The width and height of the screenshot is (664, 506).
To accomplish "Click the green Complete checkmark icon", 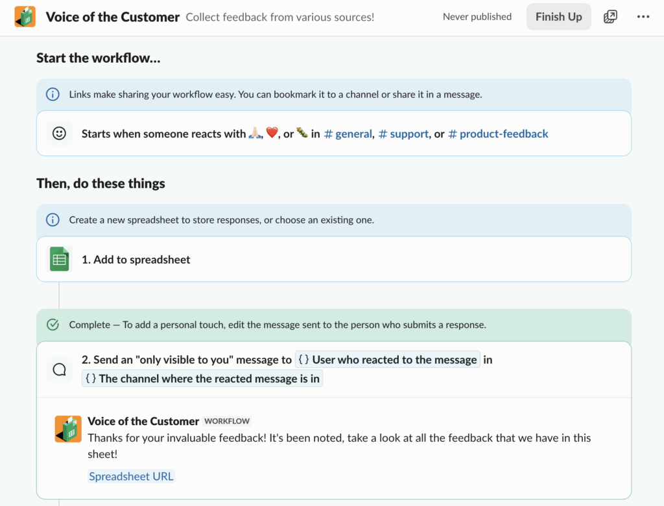I will point(53,325).
